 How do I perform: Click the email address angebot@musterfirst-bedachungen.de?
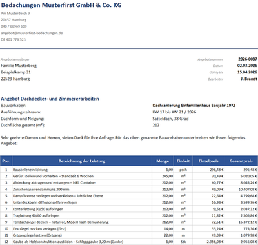pos(32,33)
